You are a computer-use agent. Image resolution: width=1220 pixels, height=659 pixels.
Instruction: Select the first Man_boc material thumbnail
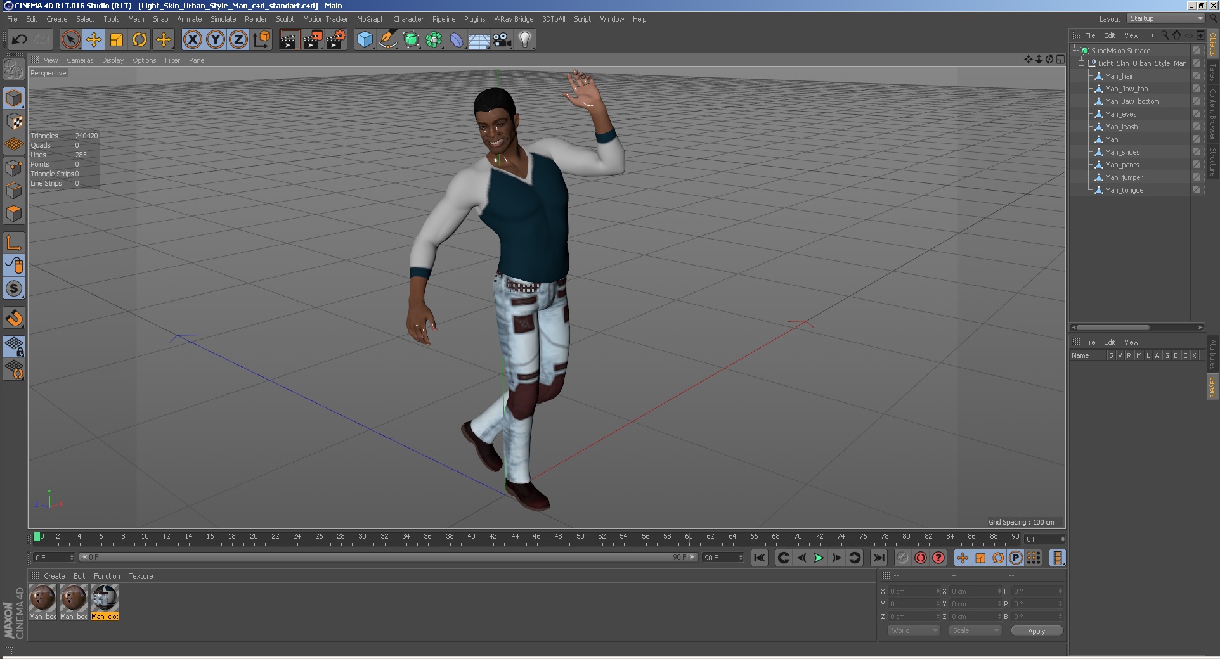pos(42,602)
